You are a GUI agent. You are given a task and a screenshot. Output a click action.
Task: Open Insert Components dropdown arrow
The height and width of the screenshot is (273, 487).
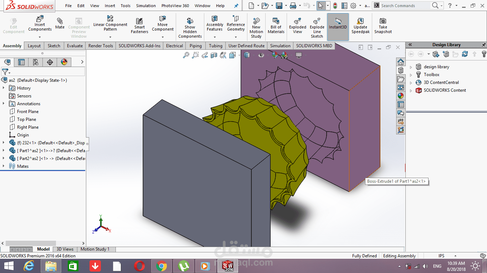click(40, 37)
